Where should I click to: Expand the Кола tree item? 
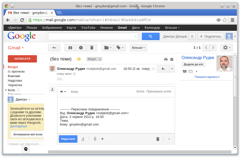[x=6, y=90]
